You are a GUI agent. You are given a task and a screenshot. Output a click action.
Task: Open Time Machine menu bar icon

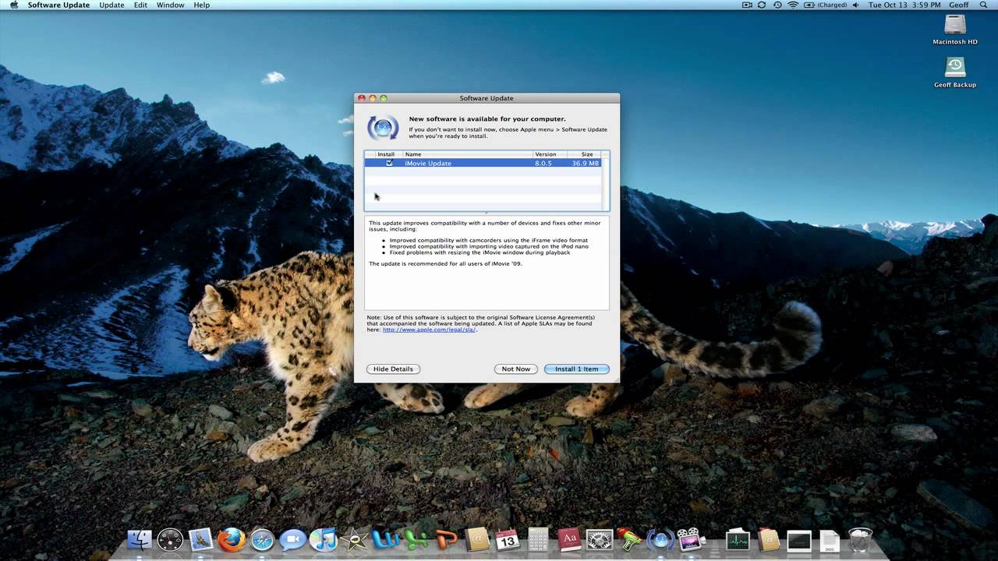[x=777, y=5]
